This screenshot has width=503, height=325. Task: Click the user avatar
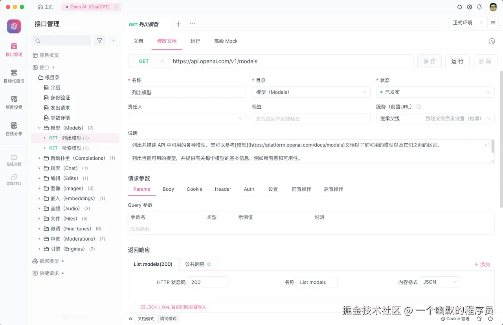coord(493,7)
